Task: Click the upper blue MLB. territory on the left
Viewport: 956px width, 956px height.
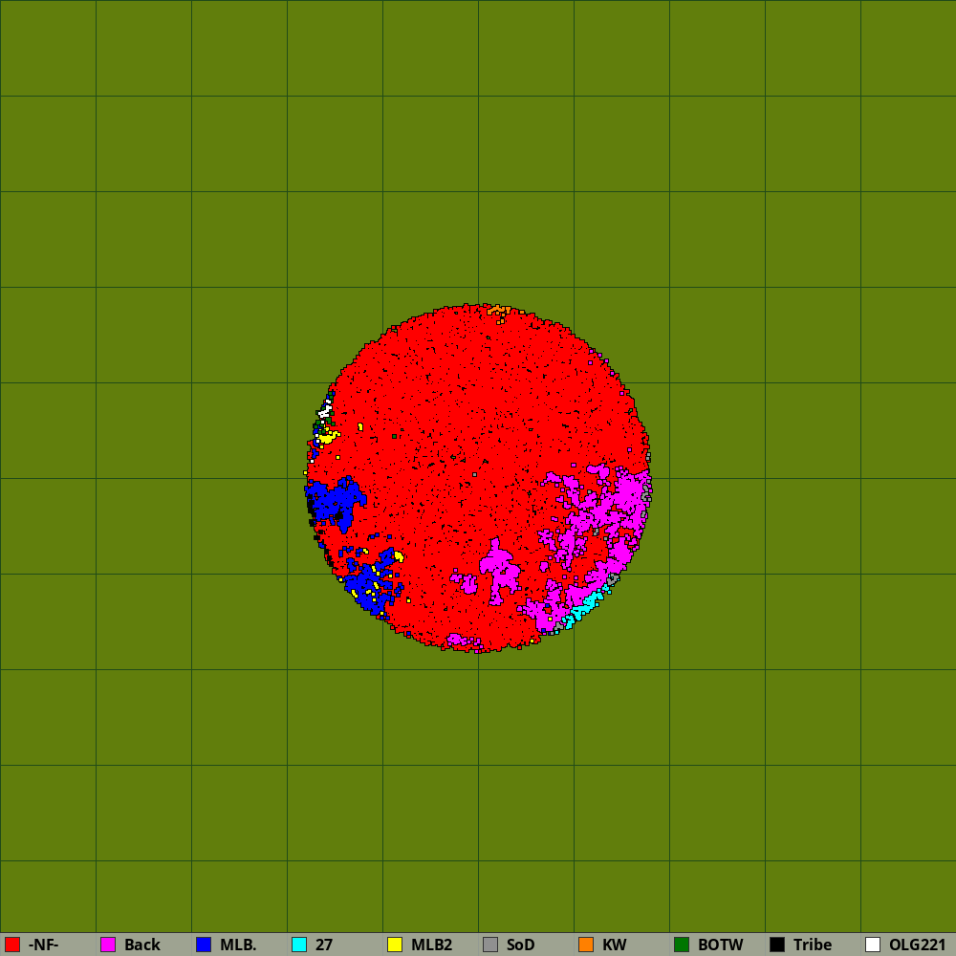Action: click(x=335, y=501)
